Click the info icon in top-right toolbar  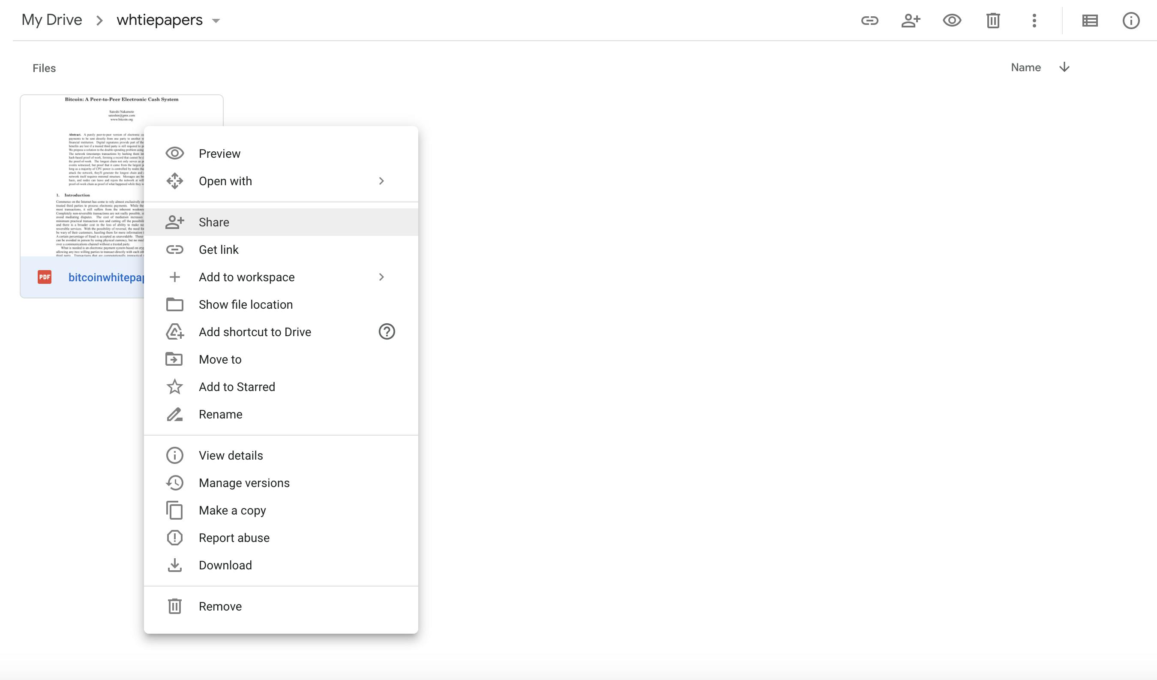[1131, 20]
